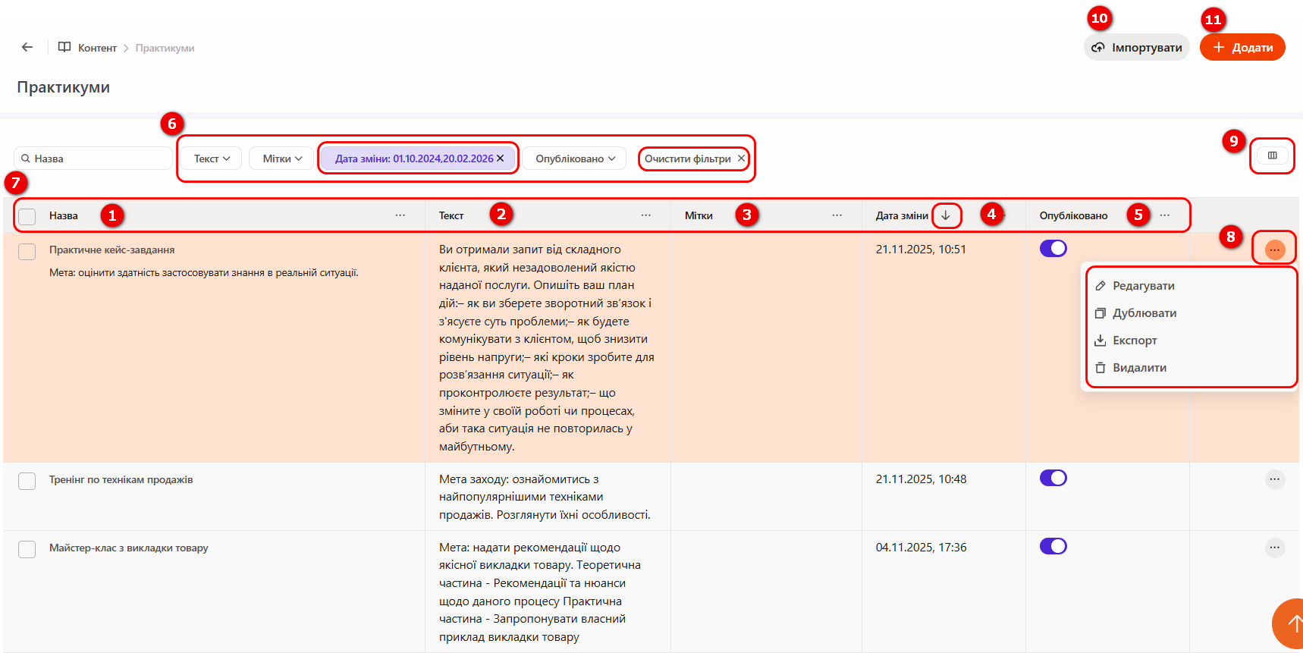The width and height of the screenshot is (1303, 653).
Task: Toggle published switch for Практичне кейс-завдання
Action: tap(1053, 249)
